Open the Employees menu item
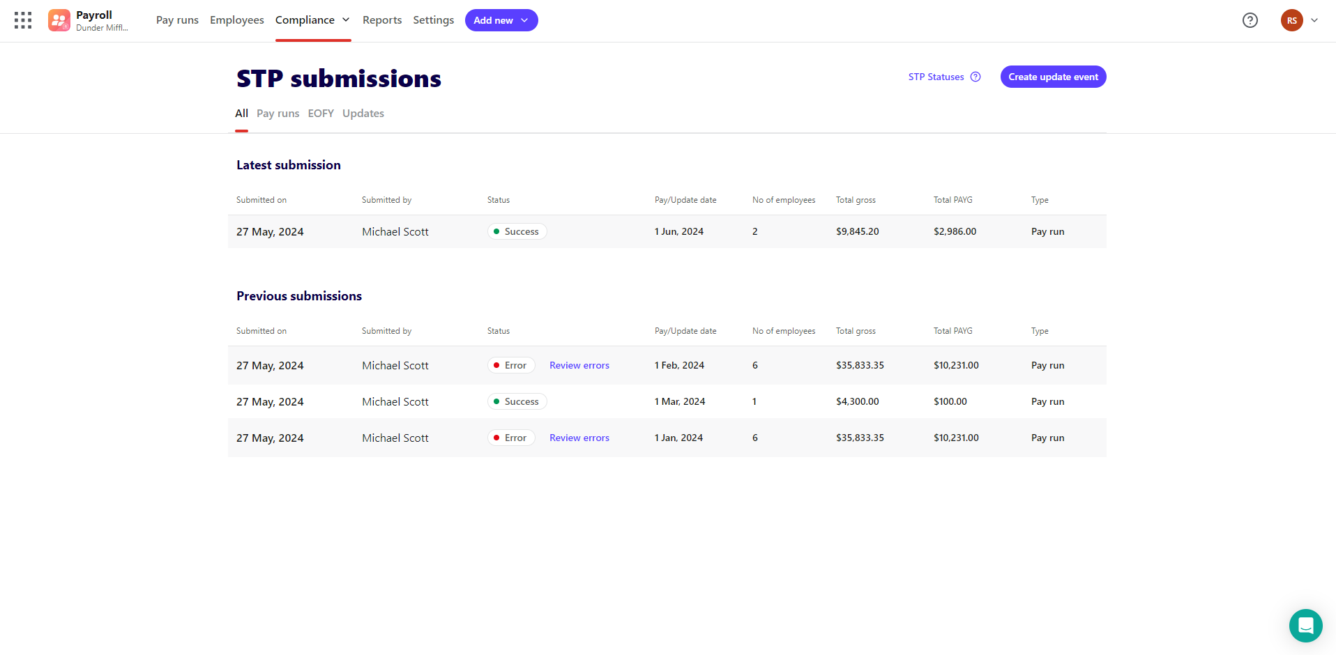1336x655 pixels. 237,20
